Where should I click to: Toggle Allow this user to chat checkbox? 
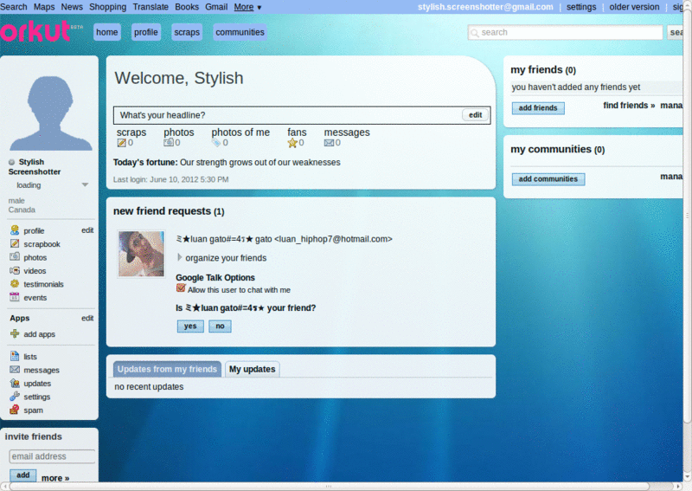[181, 288]
